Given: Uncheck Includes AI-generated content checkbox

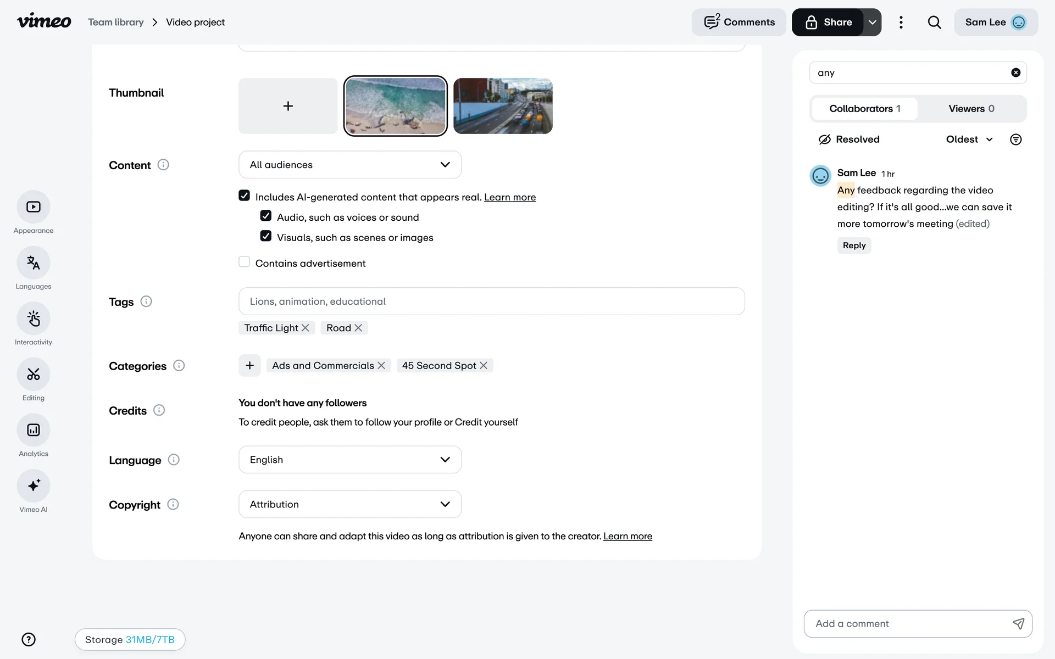Looking at the screenshot, I should coord(244,196).
